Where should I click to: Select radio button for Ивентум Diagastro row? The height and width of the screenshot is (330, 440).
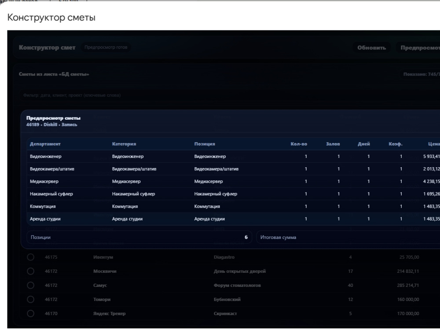pos(31,257)
